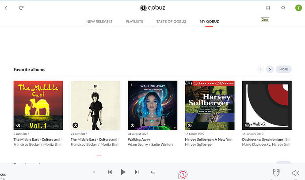The width and height of the screenshot is (305, 180).
Task: Click the refresh icon in header
Action: (x=22, y=8)
